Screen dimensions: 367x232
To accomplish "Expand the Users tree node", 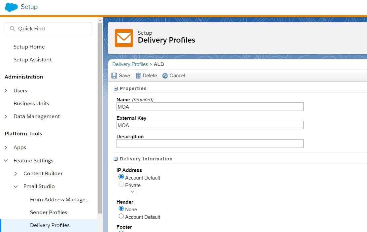I will pos(6,90).
